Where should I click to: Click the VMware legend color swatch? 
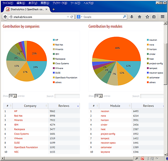(x=54, y=68)
